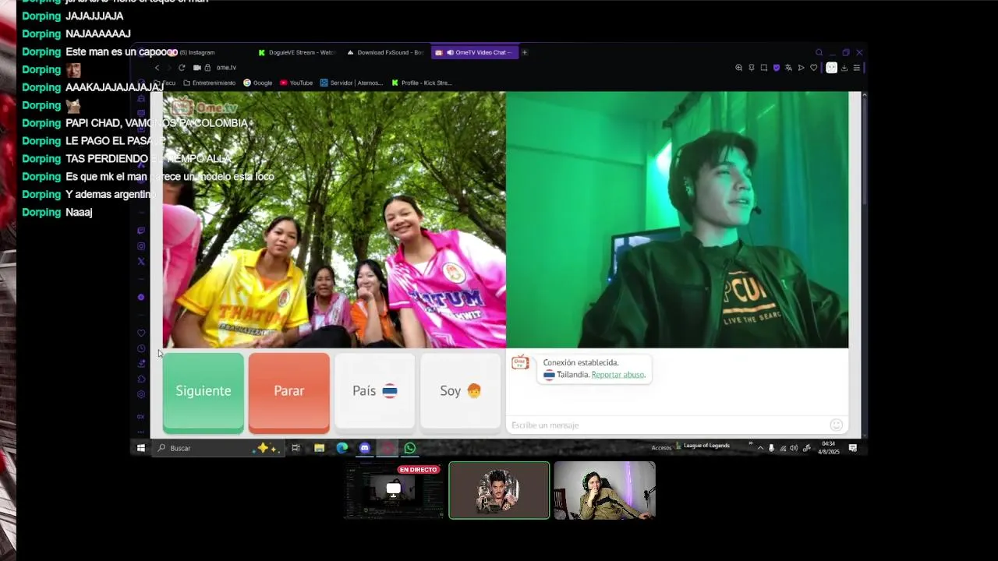The width and height of the screenshot is (998, 561).
Task: Open Instagram in the browser sidebar
Action: [141, 246]
